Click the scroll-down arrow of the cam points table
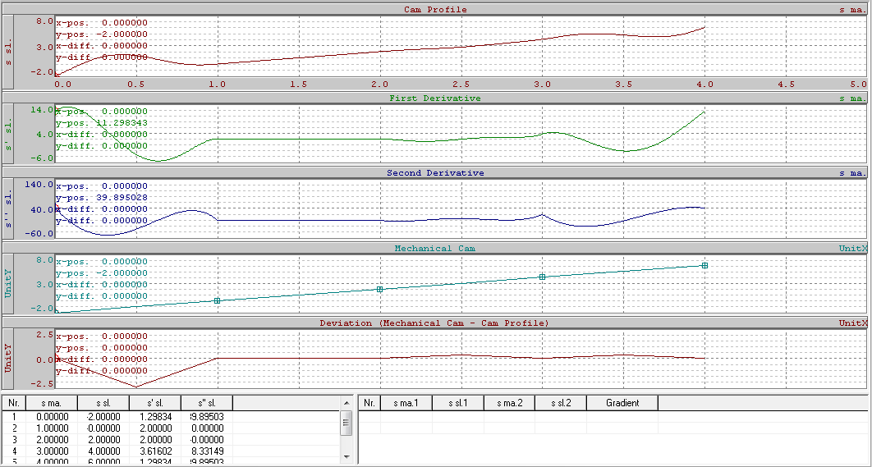The height and width of the screenshot is (467, 872). (347, 457)
